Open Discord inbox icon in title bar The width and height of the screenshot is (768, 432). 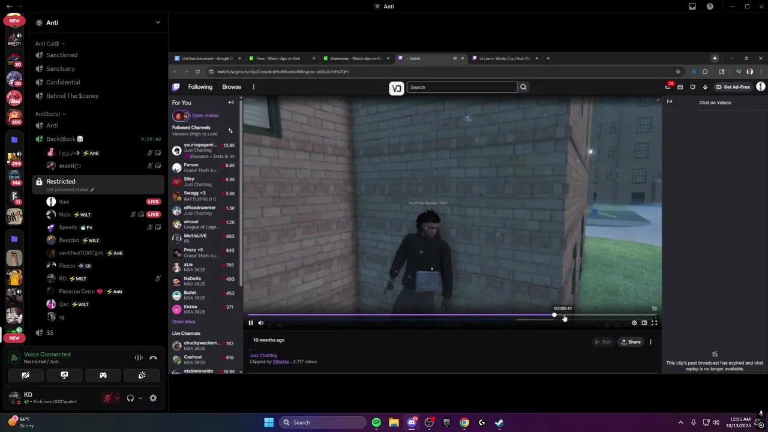pos(692,7)
